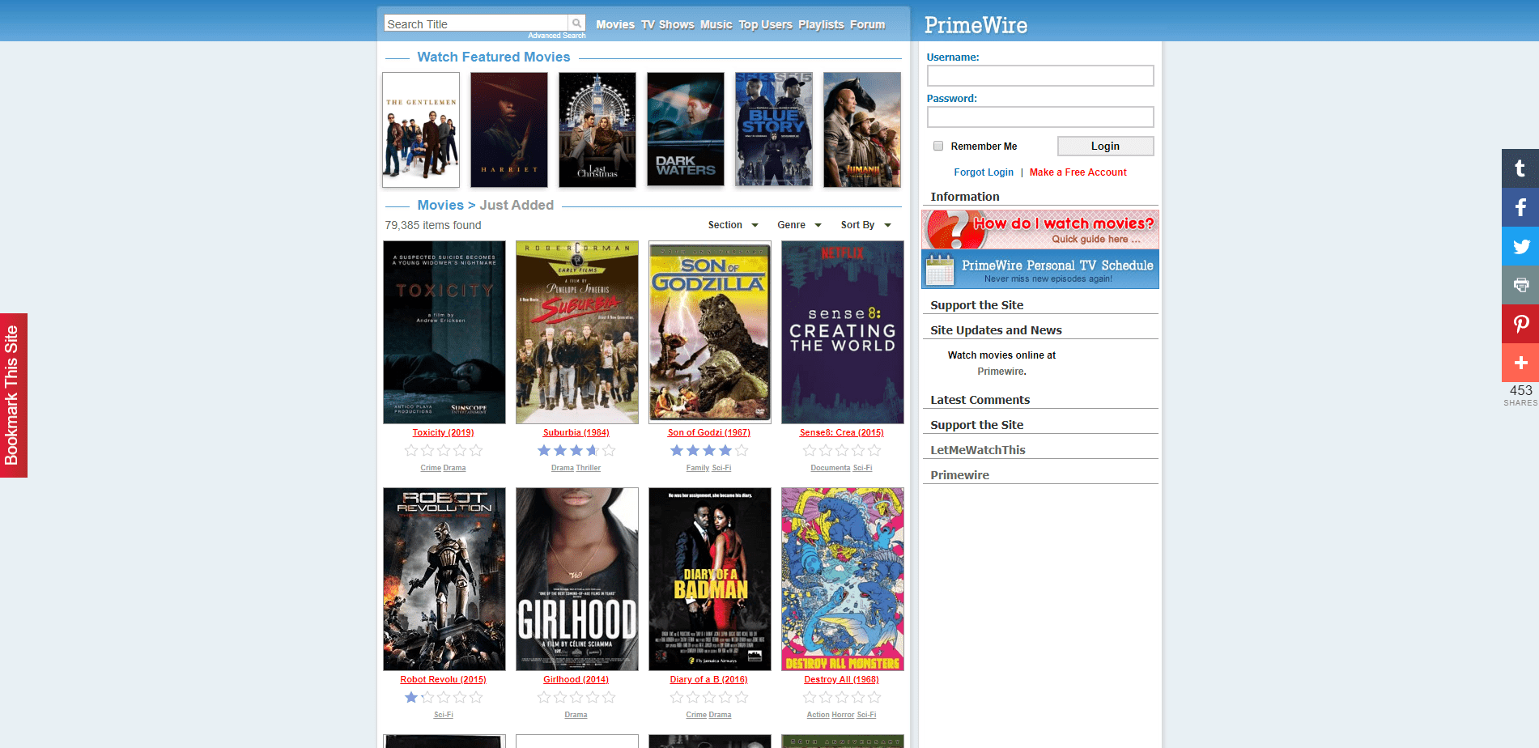The width and height of the screenshot is (1539, 748).
Task: Open the Section dropdown
Action: pos(733,225)
